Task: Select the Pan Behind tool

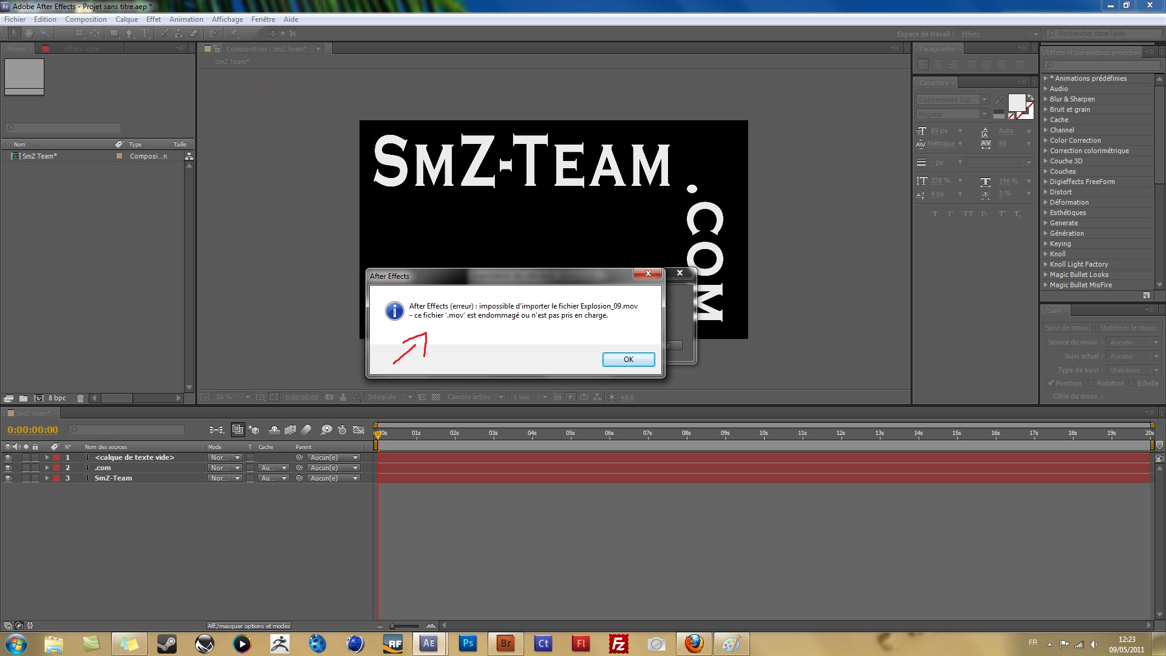Action: click(x=95, y=33)
